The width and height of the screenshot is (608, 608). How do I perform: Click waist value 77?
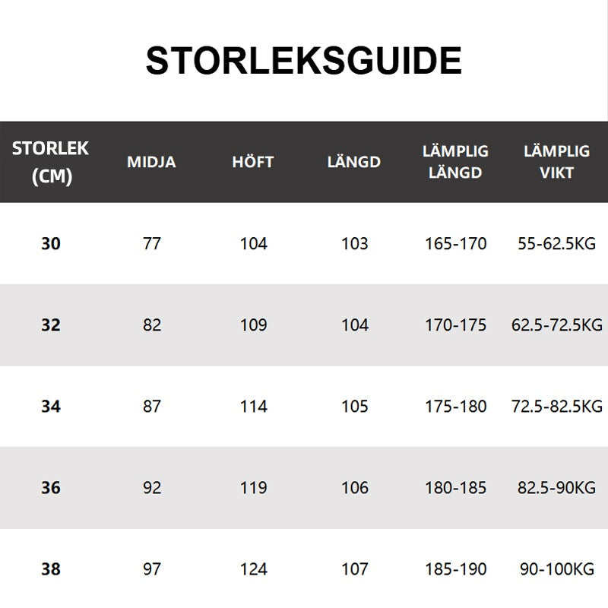pyautogui.click(x=152, y=244)
